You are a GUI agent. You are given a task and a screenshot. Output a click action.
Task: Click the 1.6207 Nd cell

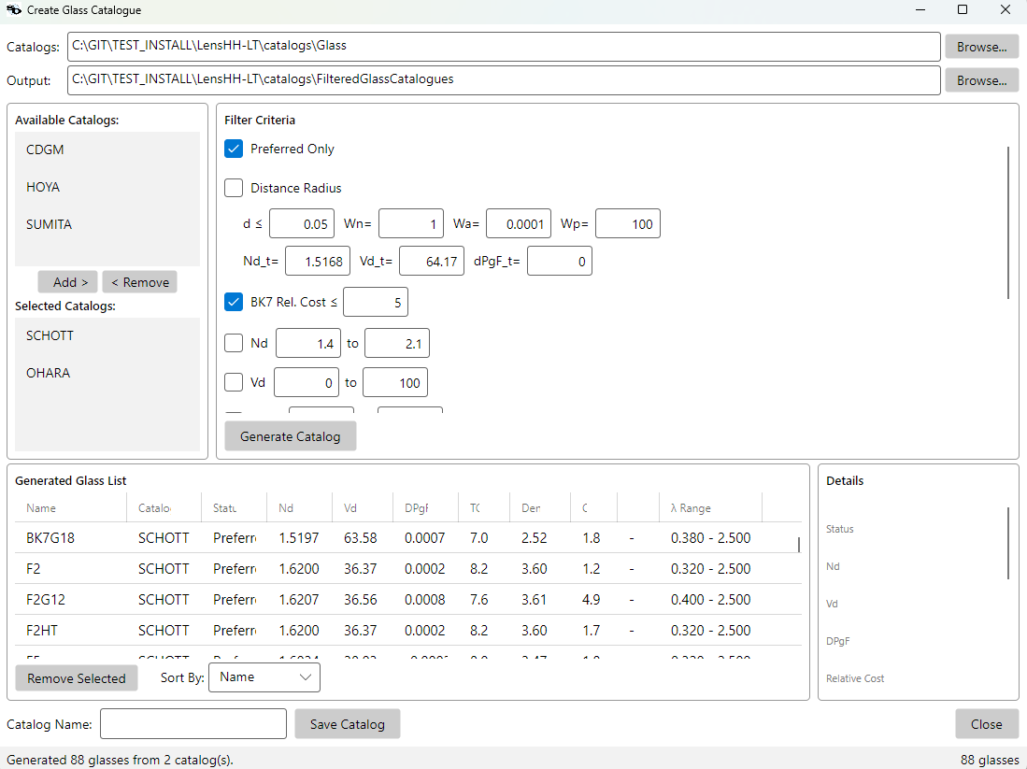299,599
